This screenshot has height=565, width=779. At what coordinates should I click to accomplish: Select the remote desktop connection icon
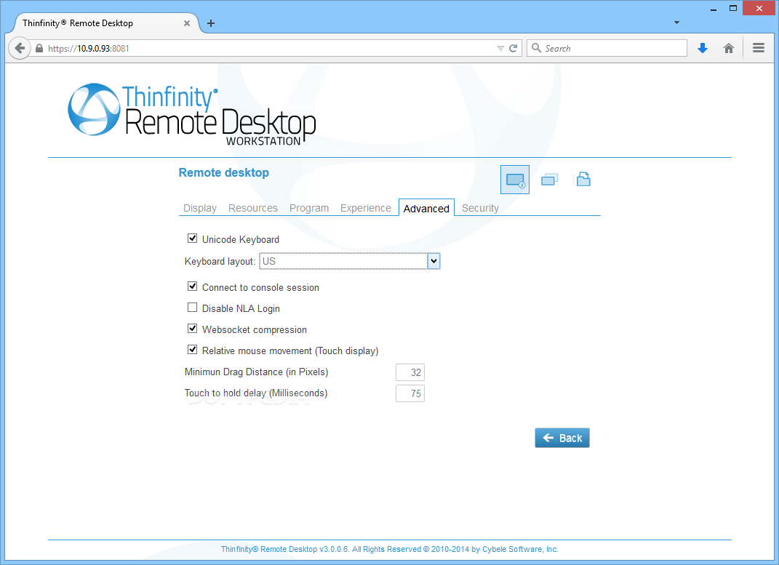(515, 180)
